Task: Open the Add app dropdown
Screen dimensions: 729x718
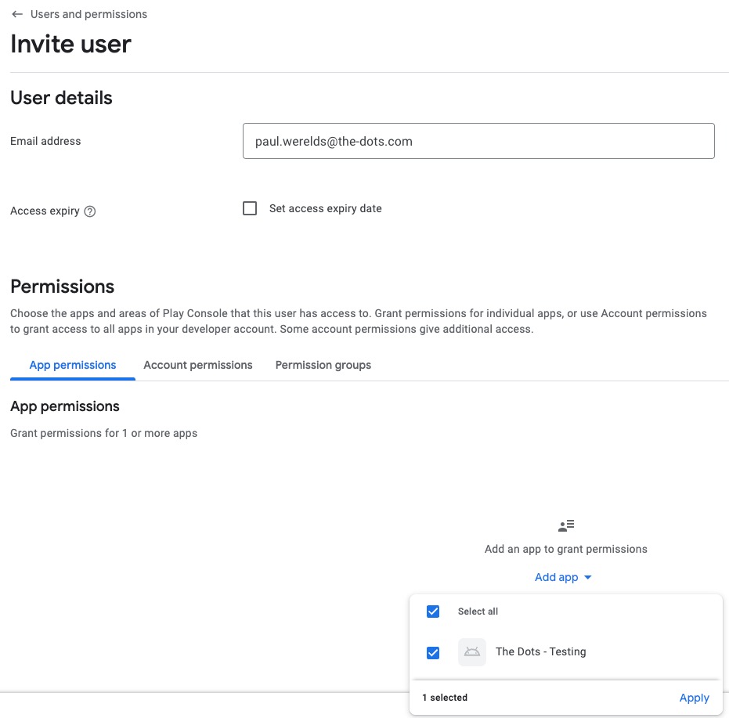Action: coord(556,577)
